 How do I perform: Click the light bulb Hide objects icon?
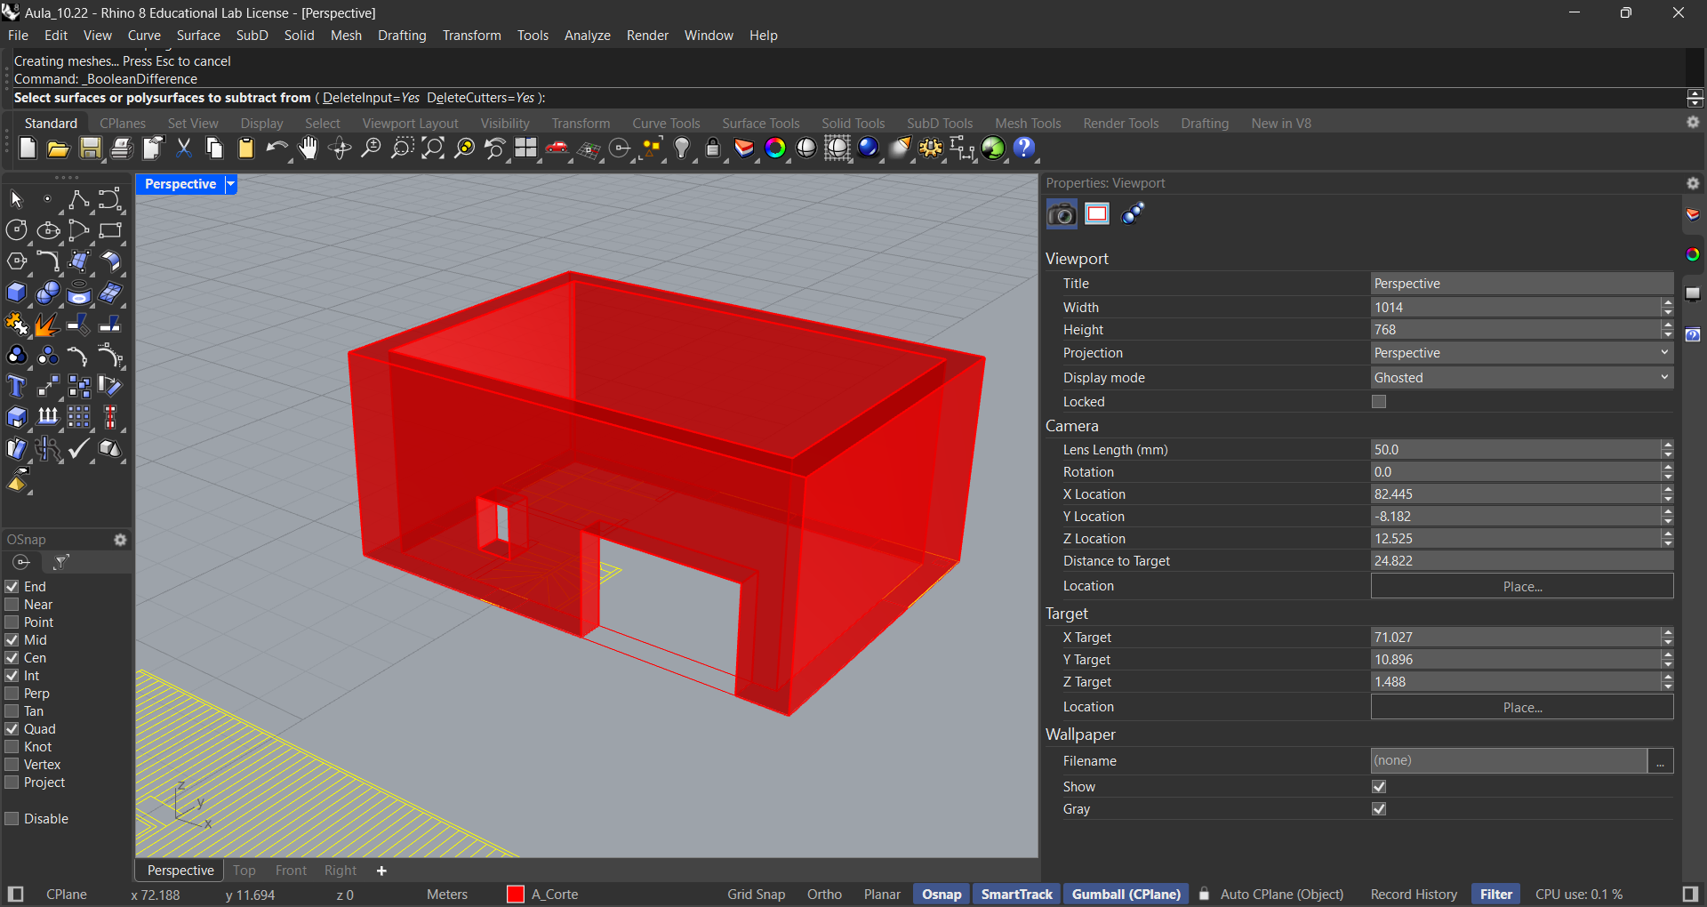tap(682, 148)
